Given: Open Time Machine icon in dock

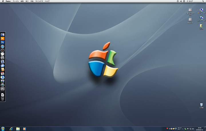Looking at the screenshot, I should tap(3, 85).
